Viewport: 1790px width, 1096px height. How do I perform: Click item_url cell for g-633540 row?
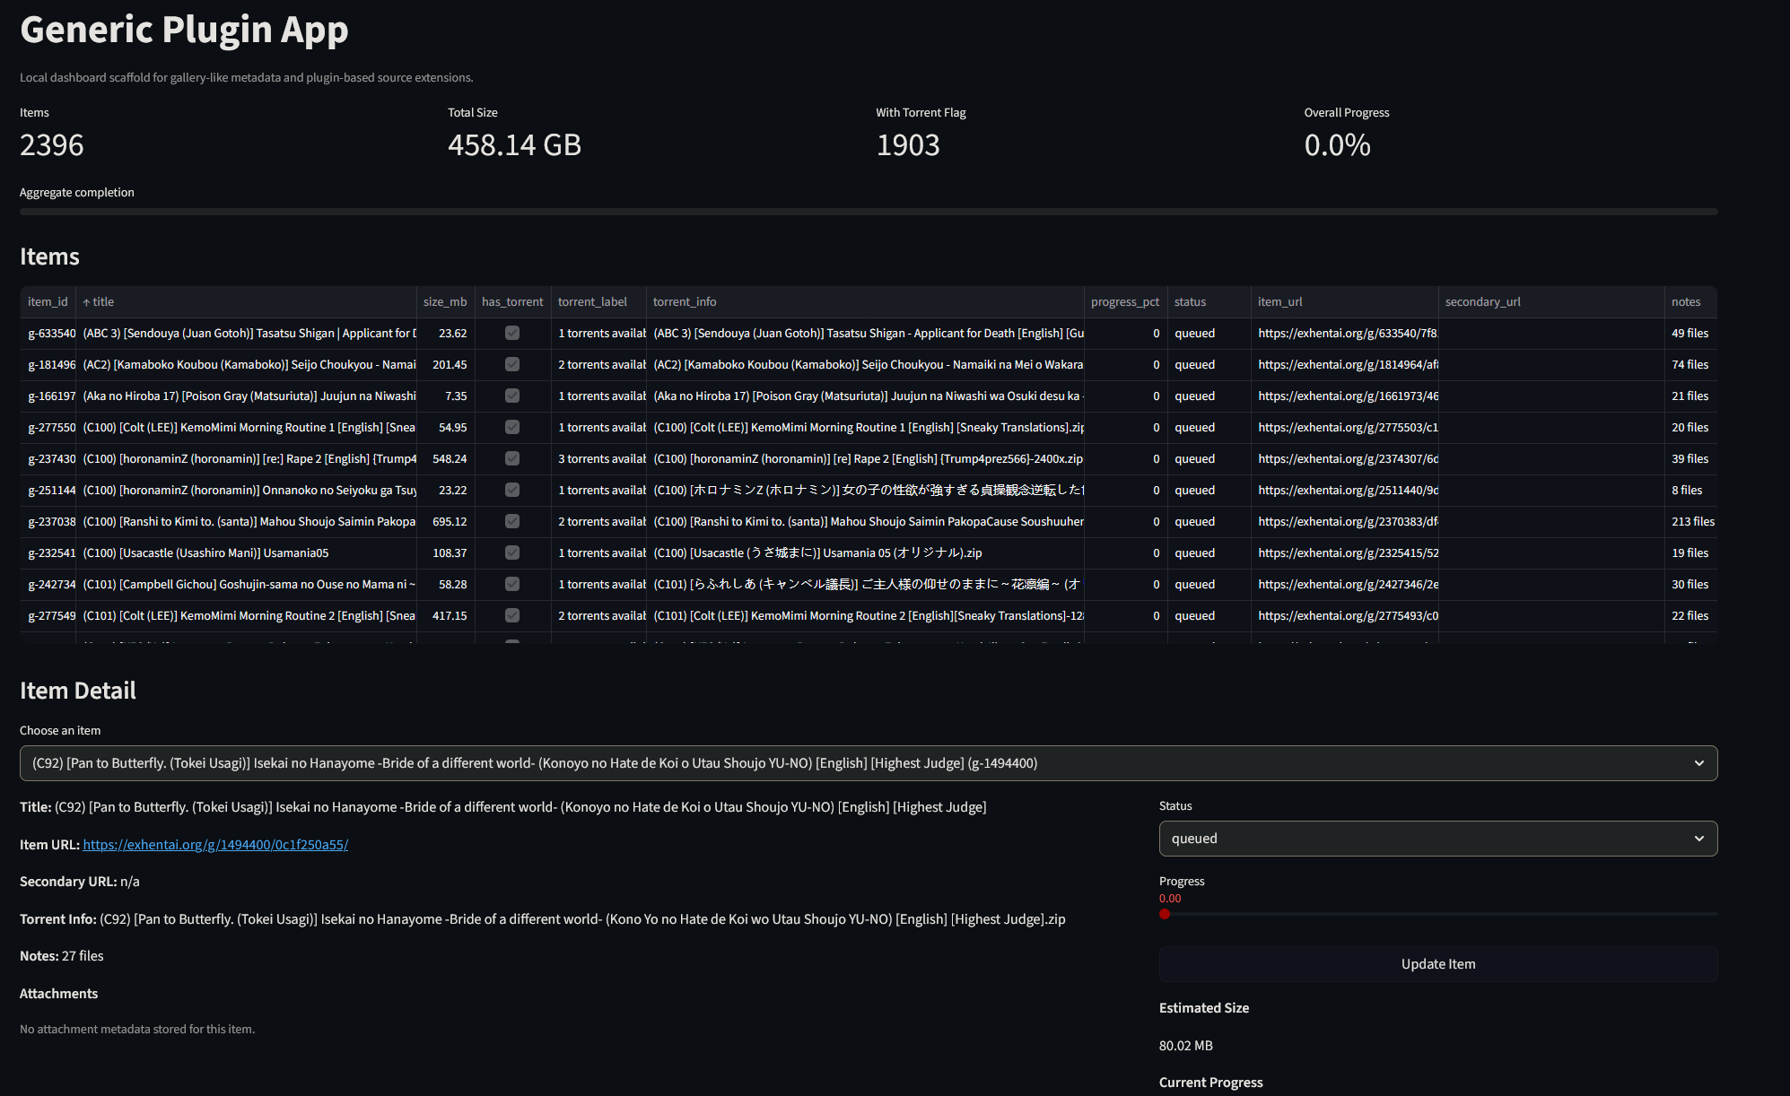(x=1346, y=333)
